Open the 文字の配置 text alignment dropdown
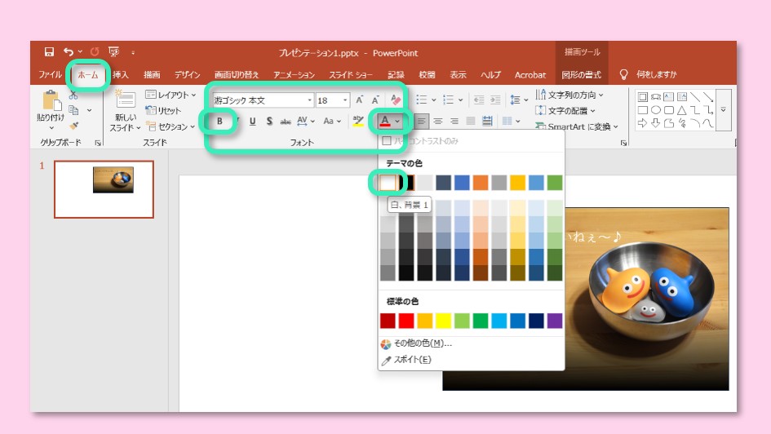Viewport: 771px width, 434px height. pos(565,111)
